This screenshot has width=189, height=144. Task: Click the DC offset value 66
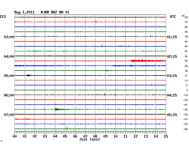(186, 32)
